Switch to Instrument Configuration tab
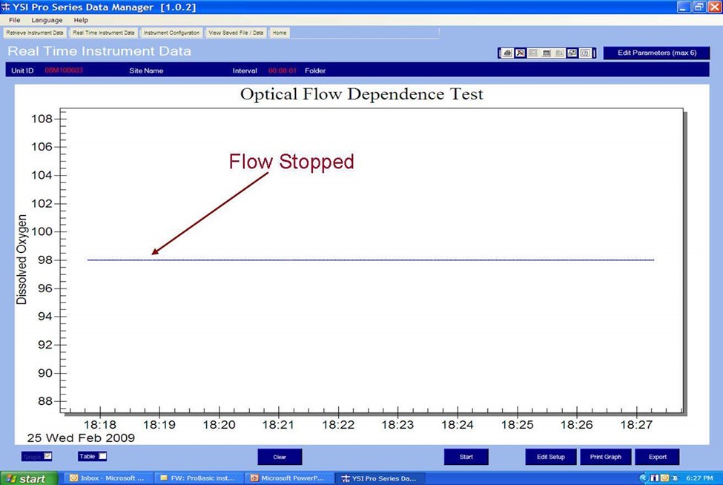Image resolution: width=723 pixels, height=485 pixels. coord(171,33)
